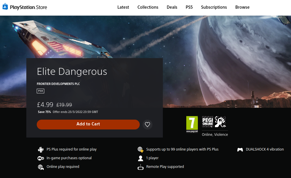
Task: Add Elite Dangerous to cart
Action: pyautogui.click(x=88, y=124)
